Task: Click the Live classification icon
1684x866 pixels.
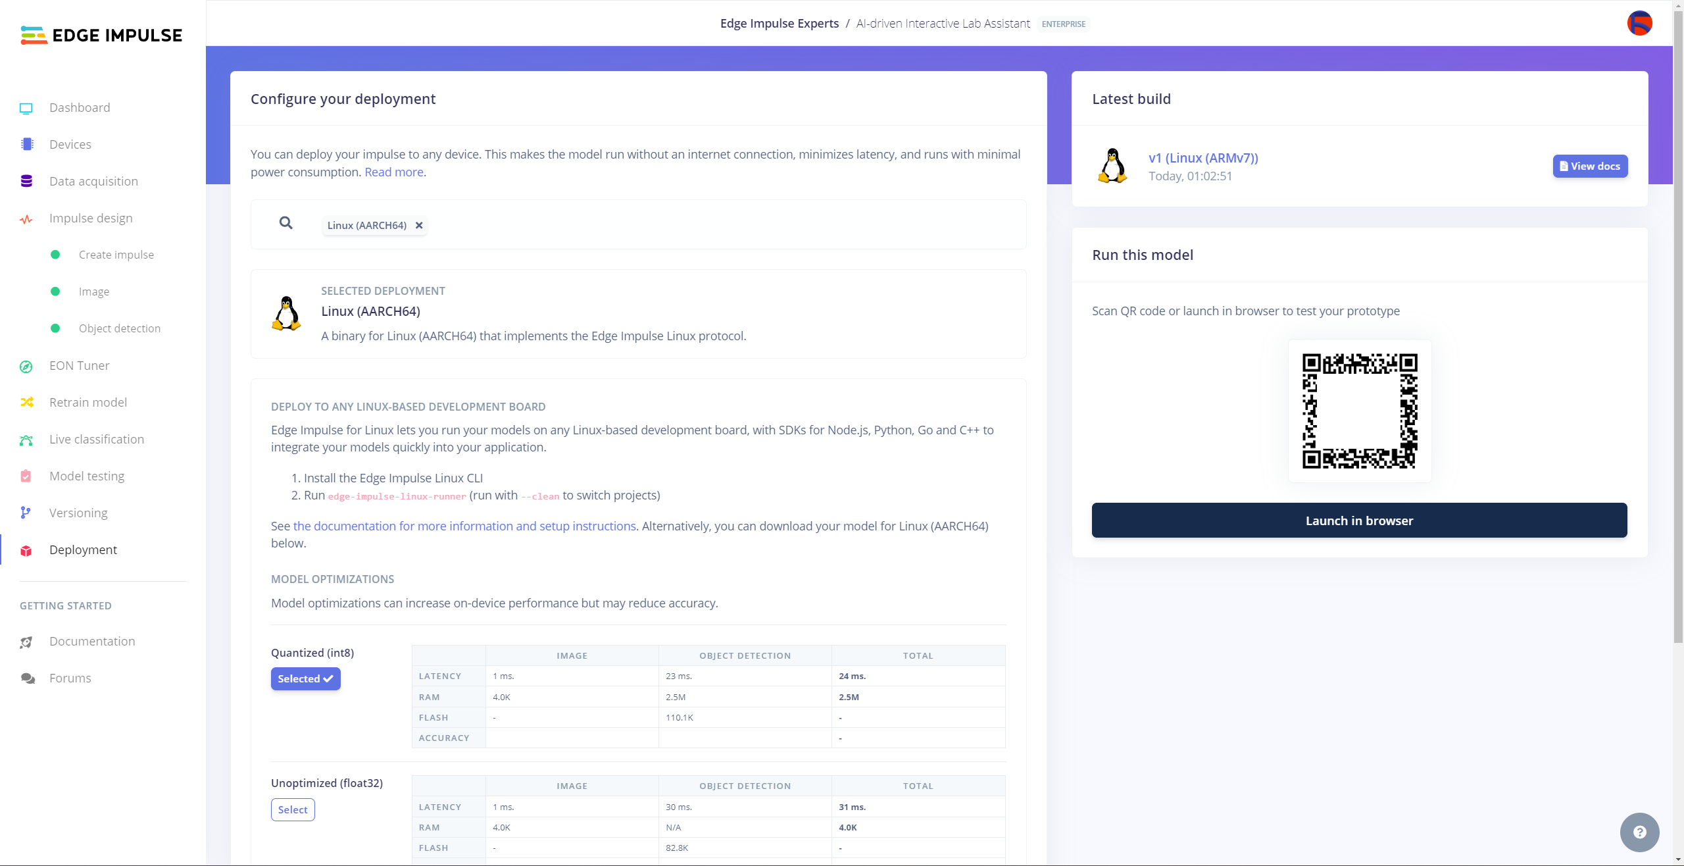Action: (26, 438)
